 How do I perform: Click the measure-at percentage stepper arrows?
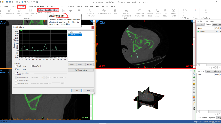pyautogui.click(x=45, y=77)
